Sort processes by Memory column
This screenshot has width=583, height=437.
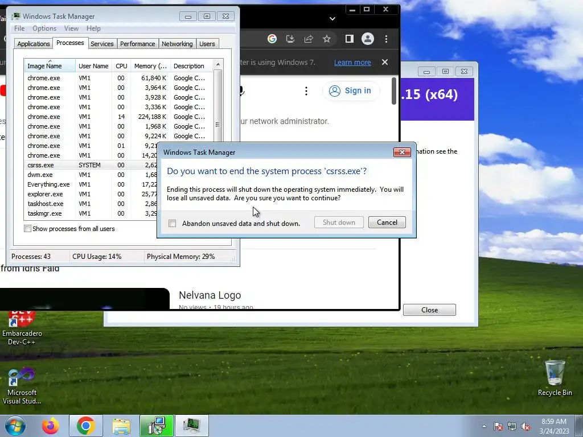click(x=150, y=66)
